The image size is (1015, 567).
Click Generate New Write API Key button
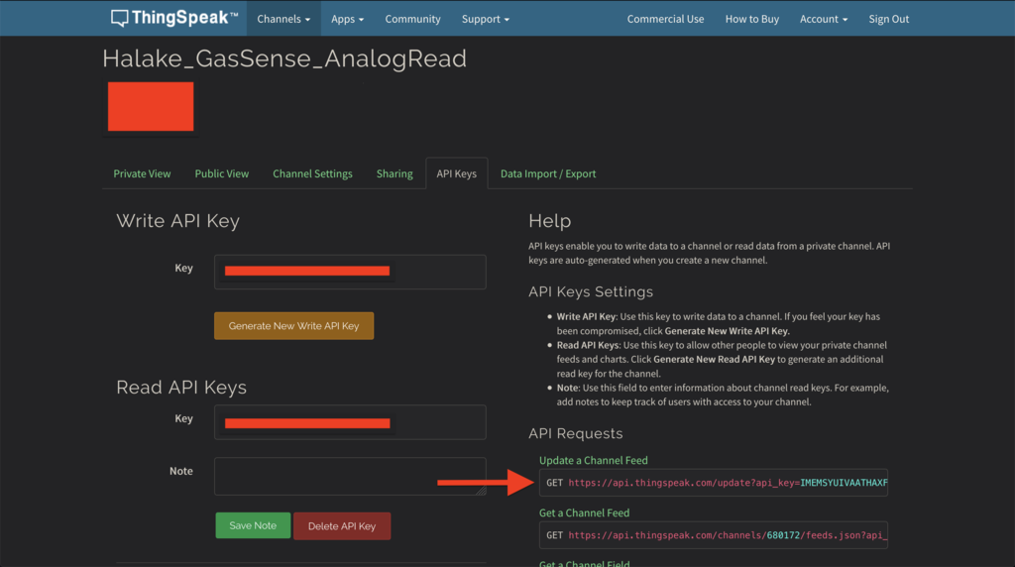[x=293, y=325]
